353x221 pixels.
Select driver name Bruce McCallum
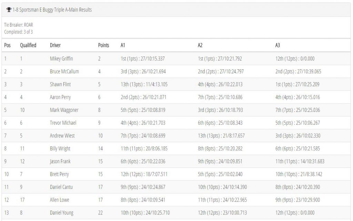(x=64, y=71)
